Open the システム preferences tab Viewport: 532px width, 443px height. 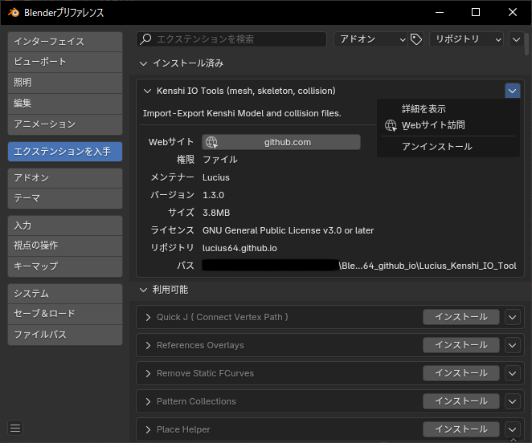click(65, 294)
